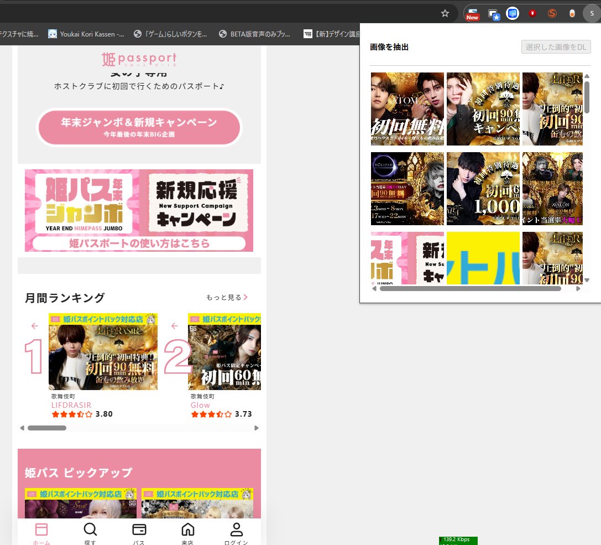601x545 pixels.
Task: Click the left arrow in the ranking carousel
Action: point(34,326)
